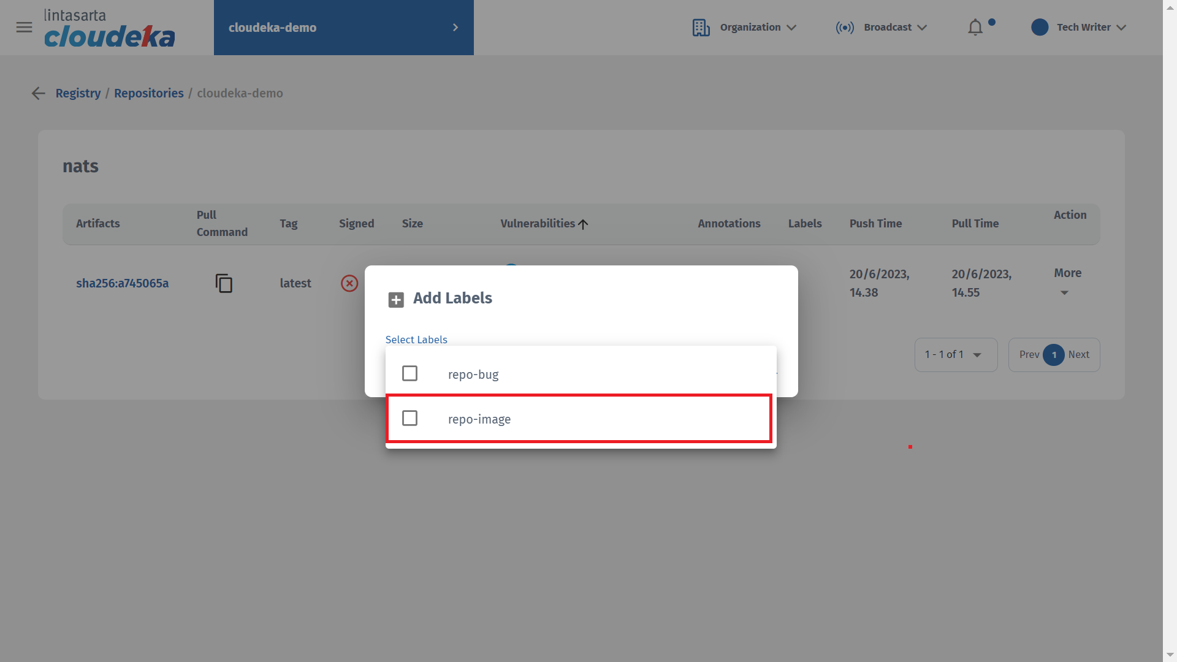This screenshot has width=1177, height=662.
Task: Click the red unsigned status icon
Action: pos(349,283)
